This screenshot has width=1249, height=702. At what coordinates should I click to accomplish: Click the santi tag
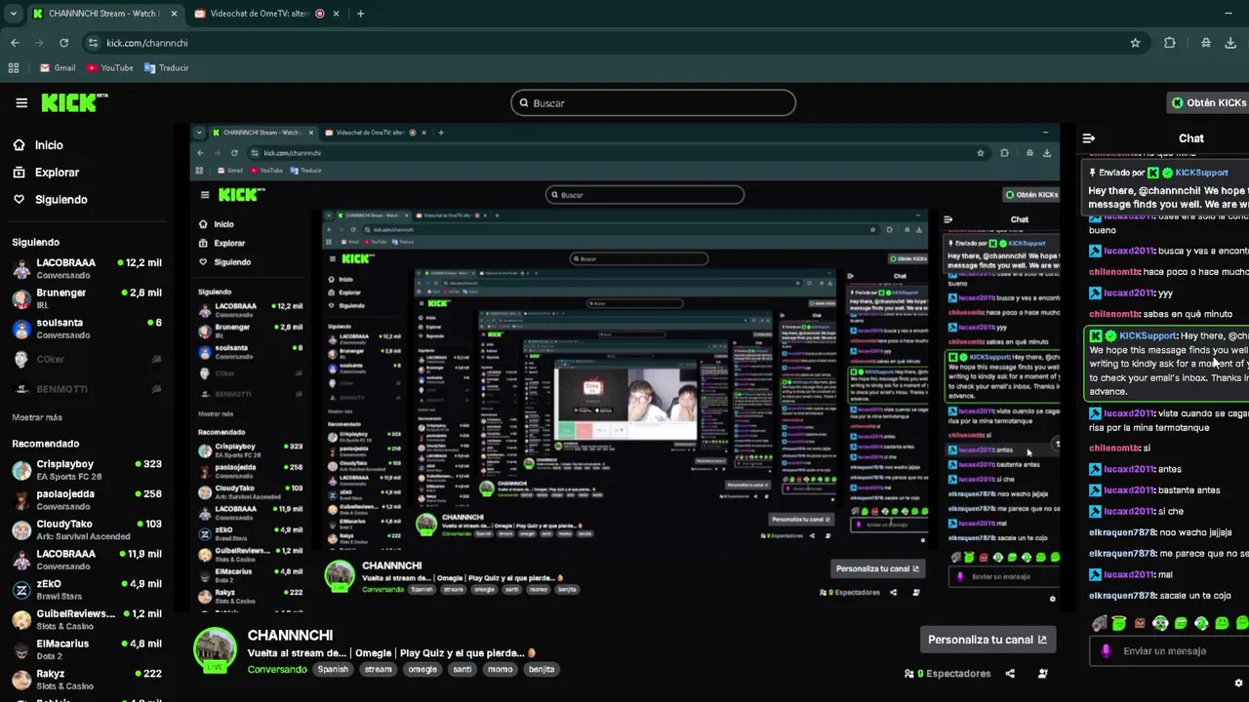(x=463, y=670)
